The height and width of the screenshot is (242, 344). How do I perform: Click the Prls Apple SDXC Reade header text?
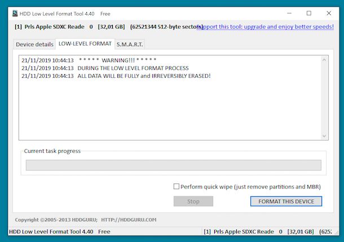point(54,27)
